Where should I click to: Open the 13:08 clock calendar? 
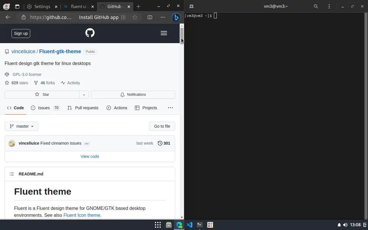[356, 225]
